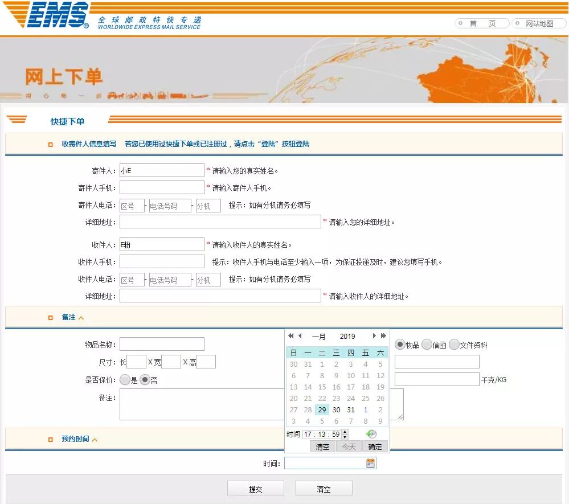This screenshot has height=504, width=569.
Task: Go to next month in calendar
Action: point(374,336)
